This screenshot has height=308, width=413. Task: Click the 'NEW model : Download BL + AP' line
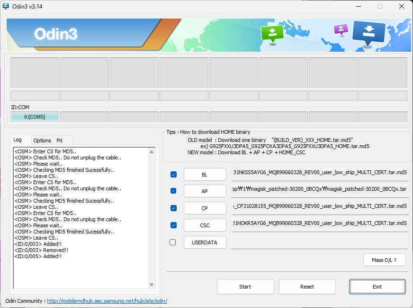coord(246,152)
